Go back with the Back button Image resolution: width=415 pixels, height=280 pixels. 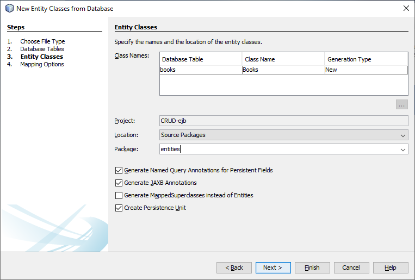click(234, 267)
